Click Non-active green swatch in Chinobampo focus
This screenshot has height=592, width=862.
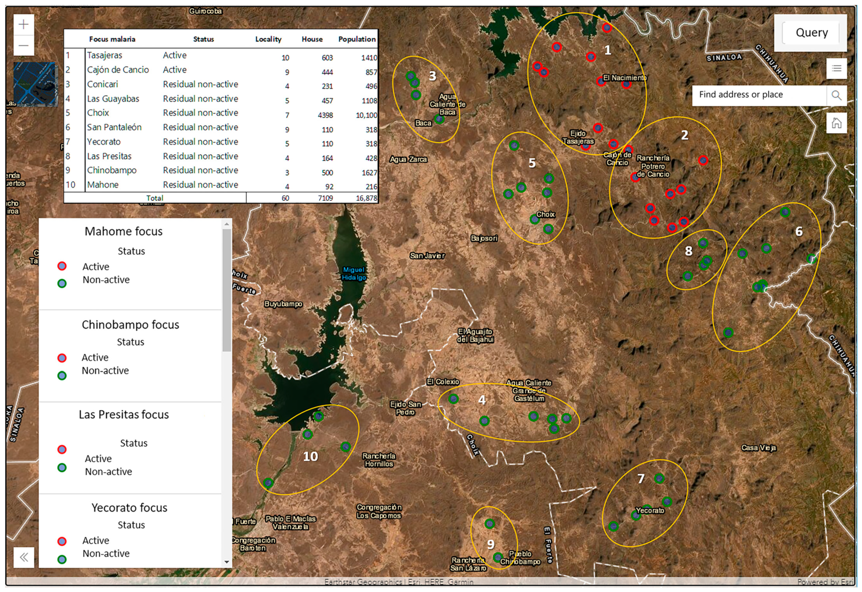[62, 375]
